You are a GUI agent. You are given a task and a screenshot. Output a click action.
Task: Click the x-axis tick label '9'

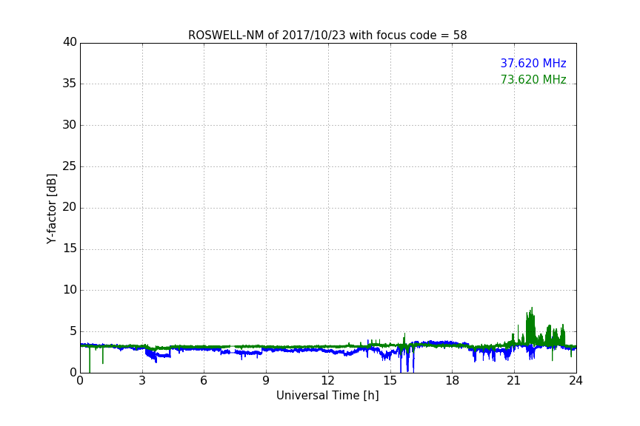coord(266,381)
